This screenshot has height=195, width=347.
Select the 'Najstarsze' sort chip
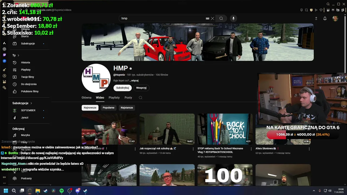pos(127,108)
